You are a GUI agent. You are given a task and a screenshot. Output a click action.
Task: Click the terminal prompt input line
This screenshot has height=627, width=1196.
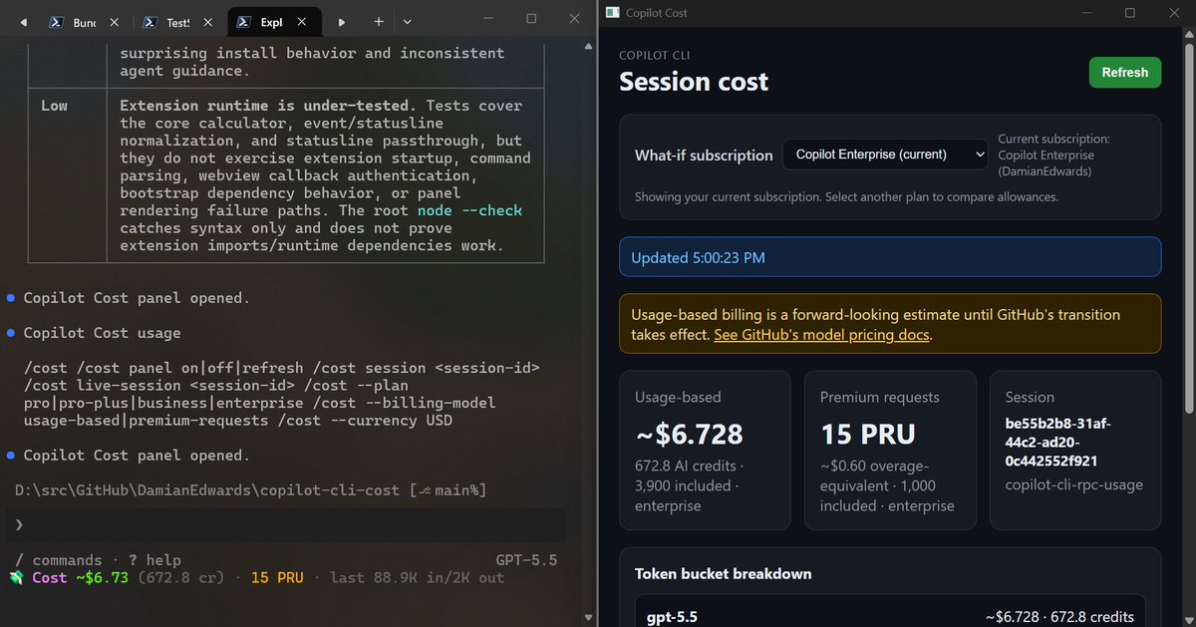[287, 524]
